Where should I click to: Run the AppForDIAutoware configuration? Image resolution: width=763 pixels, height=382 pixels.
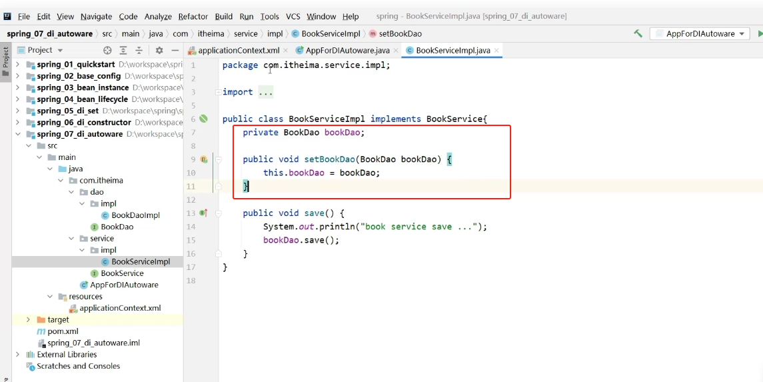point(760,33)
